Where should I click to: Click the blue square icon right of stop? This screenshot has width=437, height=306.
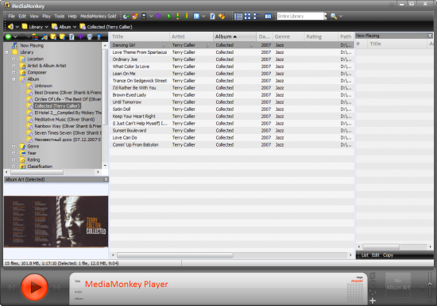tap(196, 16)
